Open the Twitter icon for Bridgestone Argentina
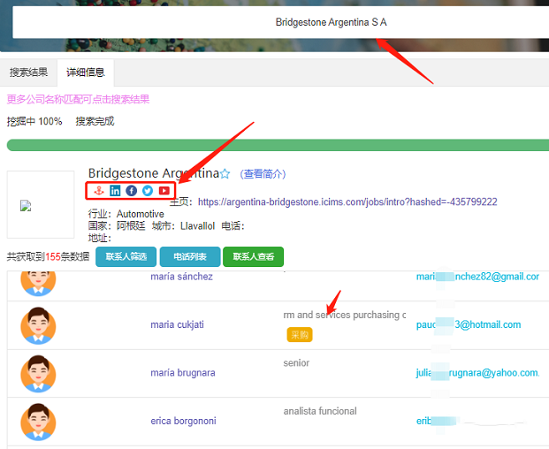The height and width of the screenshot is (449, 549). point(148,191)
